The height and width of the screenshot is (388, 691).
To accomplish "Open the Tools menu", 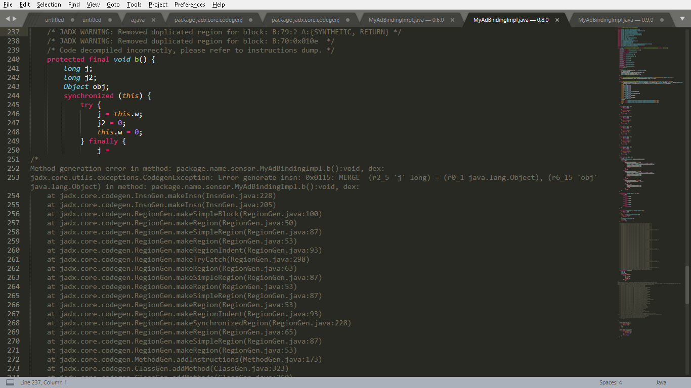I will [x=134, y=5].
